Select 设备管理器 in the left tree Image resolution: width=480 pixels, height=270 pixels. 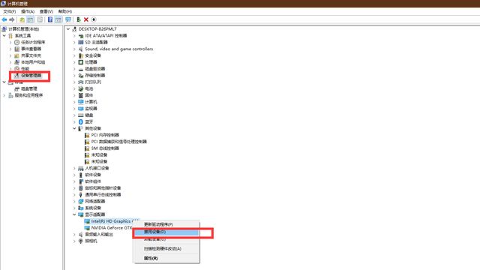coord(31,75)
